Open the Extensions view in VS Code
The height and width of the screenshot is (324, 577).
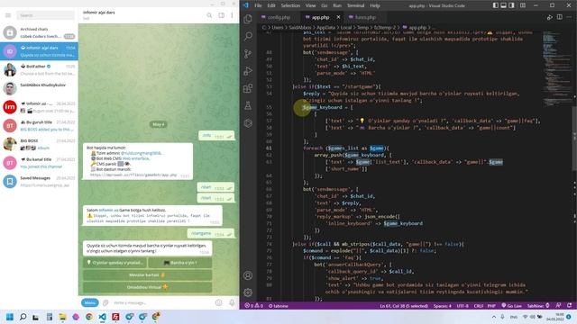[248, 88]
